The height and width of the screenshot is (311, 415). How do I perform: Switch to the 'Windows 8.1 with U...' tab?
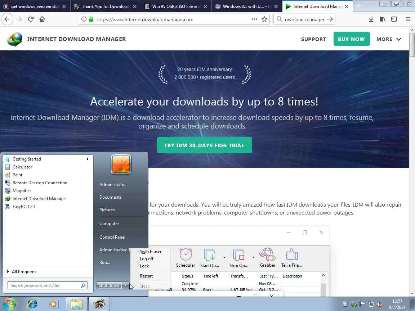[x=247, y=6]
